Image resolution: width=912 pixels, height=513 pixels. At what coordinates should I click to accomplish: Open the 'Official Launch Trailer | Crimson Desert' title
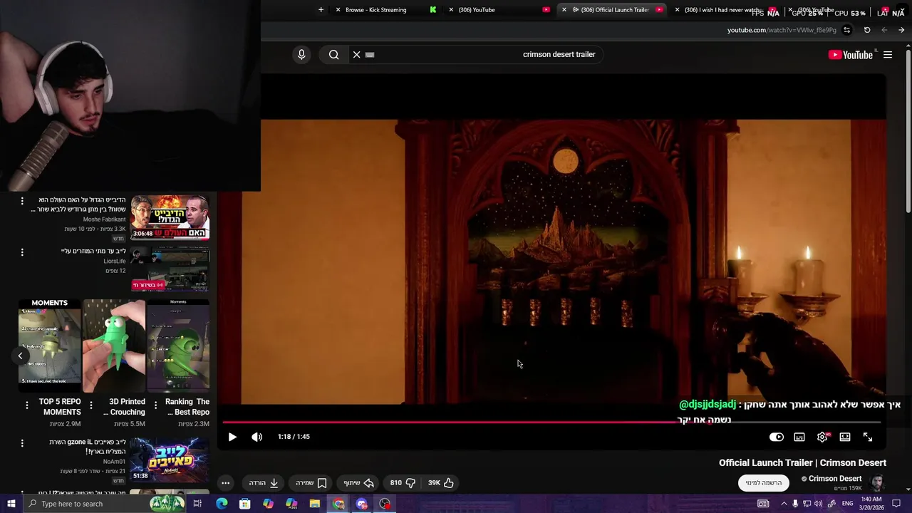pos(802,463)
